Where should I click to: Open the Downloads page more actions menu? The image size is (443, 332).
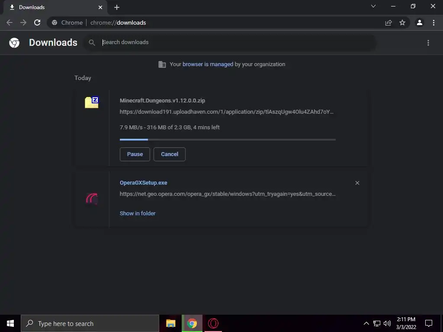428,43
